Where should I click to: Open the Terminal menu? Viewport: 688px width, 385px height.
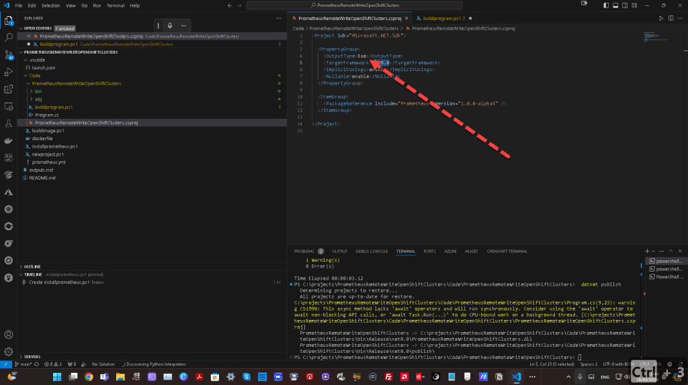coord(116,5)
